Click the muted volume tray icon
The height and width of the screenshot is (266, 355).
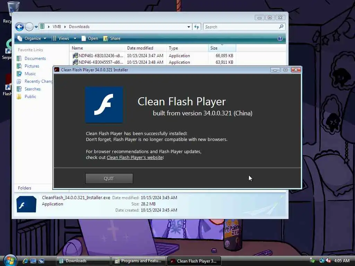(329, 260)
